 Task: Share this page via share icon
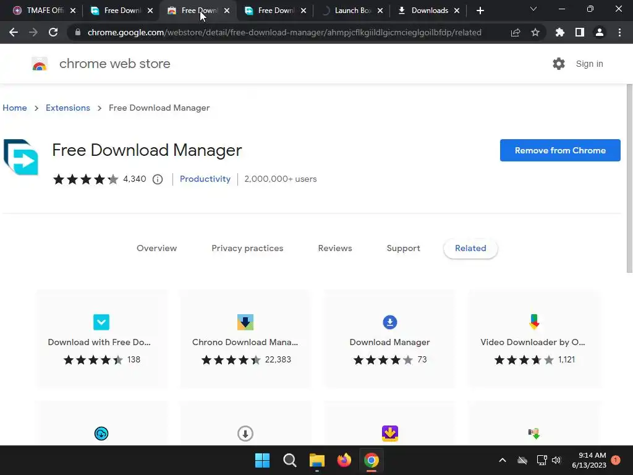(x=516, y=32)
